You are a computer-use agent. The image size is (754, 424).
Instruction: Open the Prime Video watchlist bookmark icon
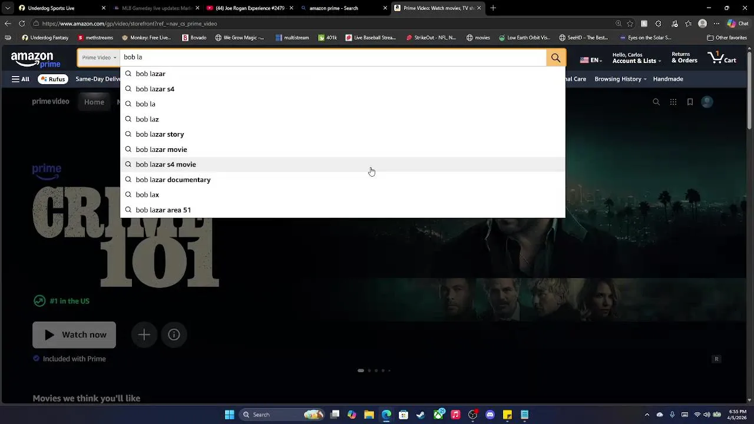point(690,102)
